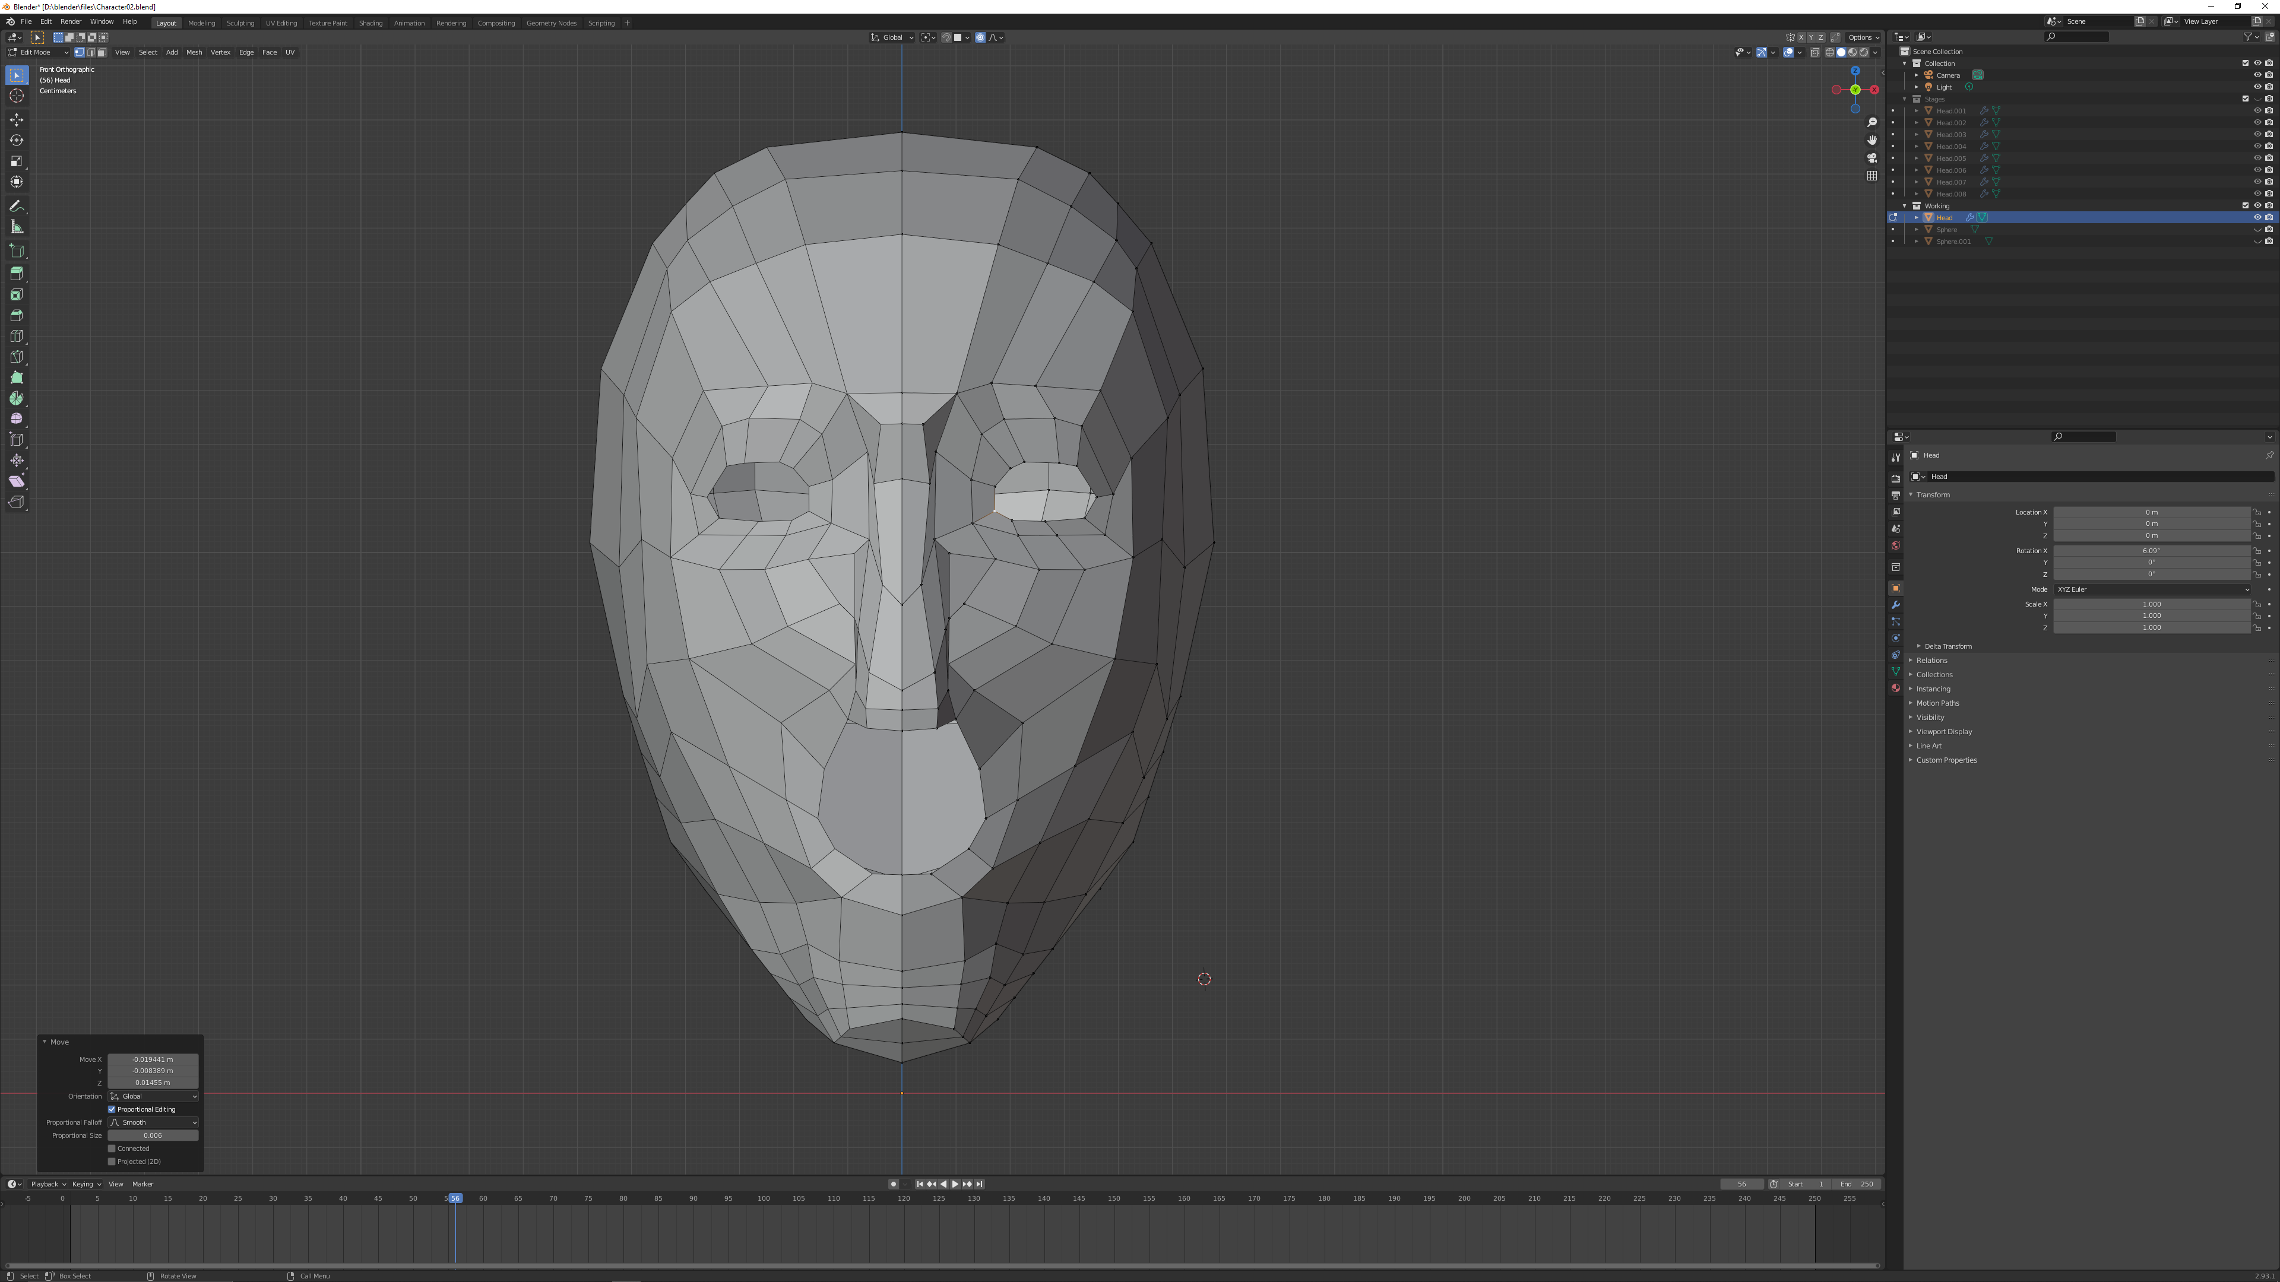Image resolution: width=2280 pixels, height=1282 pixels.
Task: Open Proportional Falloff Smooth dropdown
Action: (x=153, y=1123)
